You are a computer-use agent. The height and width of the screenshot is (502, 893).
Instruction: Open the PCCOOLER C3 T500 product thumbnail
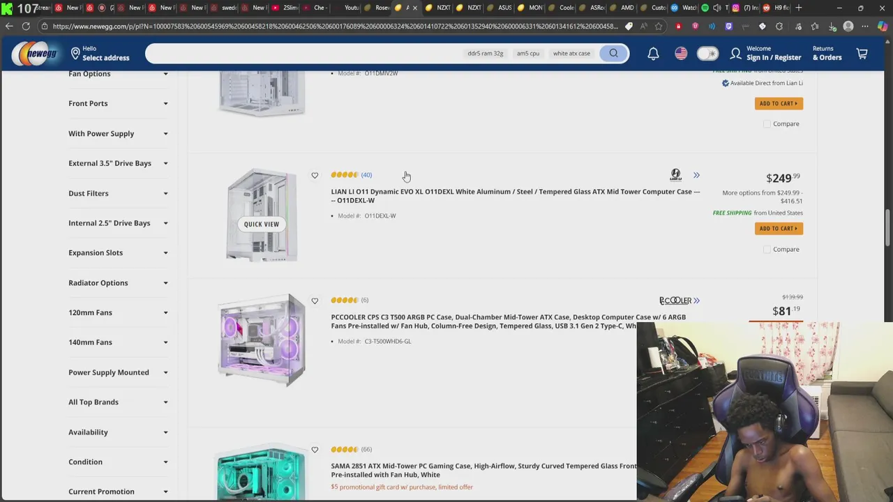click(x=262, y=340)
